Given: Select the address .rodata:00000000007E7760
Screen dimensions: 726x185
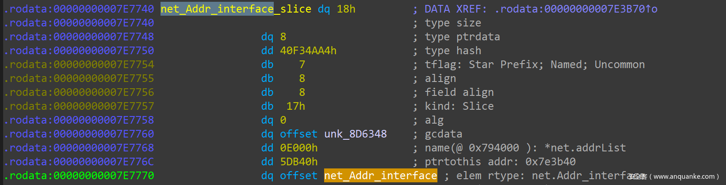Looking at the screenshot, I should tap(79, 134).
